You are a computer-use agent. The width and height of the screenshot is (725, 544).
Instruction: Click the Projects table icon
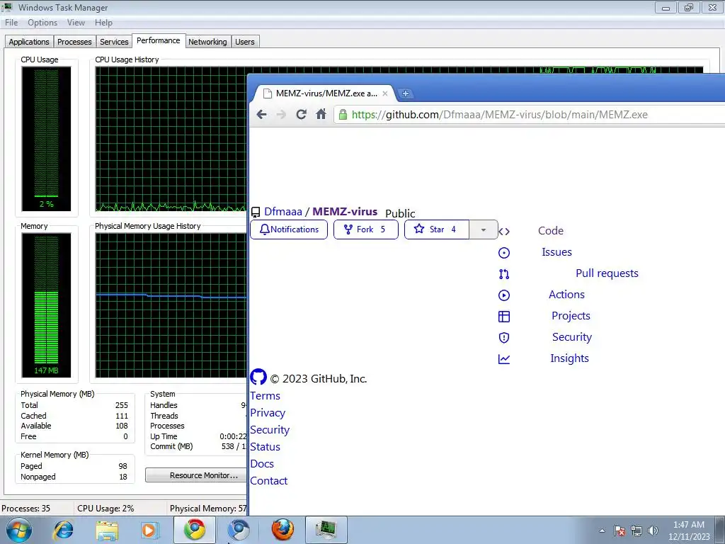pos(504,317)
